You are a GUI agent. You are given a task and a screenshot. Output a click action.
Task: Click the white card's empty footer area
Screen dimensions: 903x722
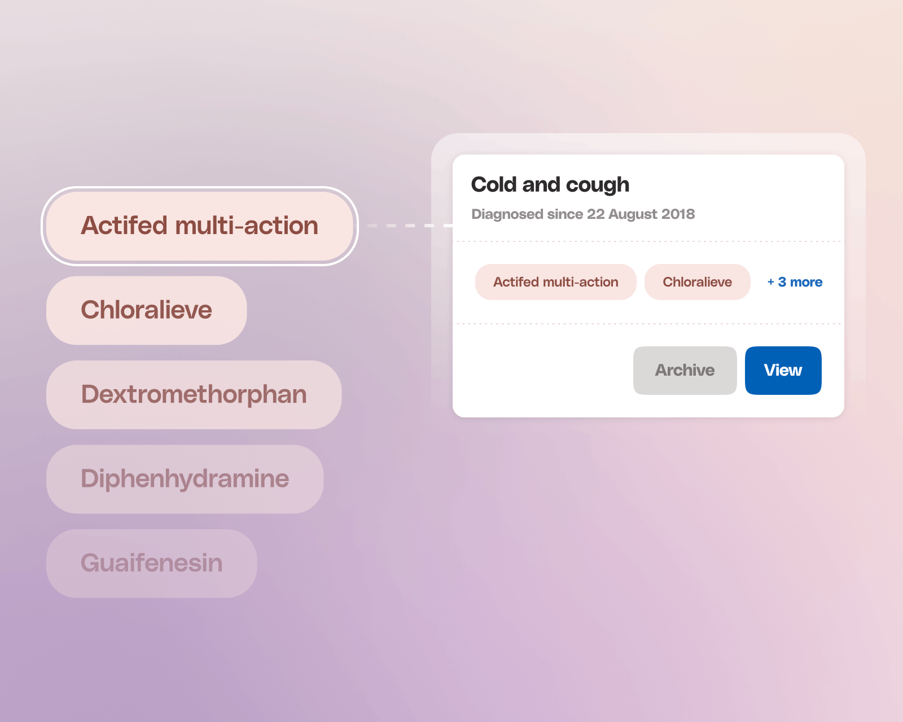(542, 371)
